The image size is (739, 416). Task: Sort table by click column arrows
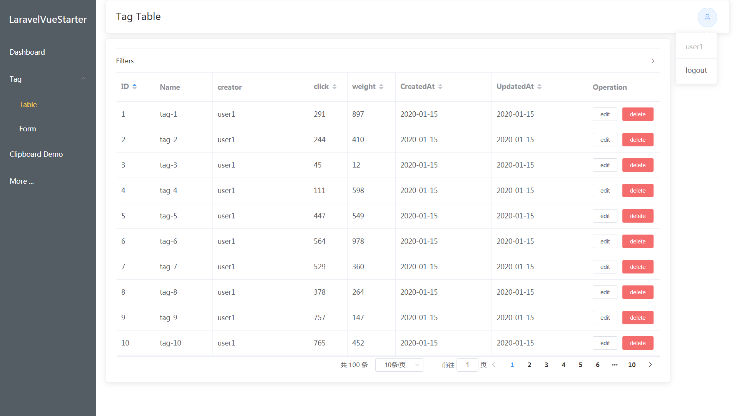(x=334, y=87)
